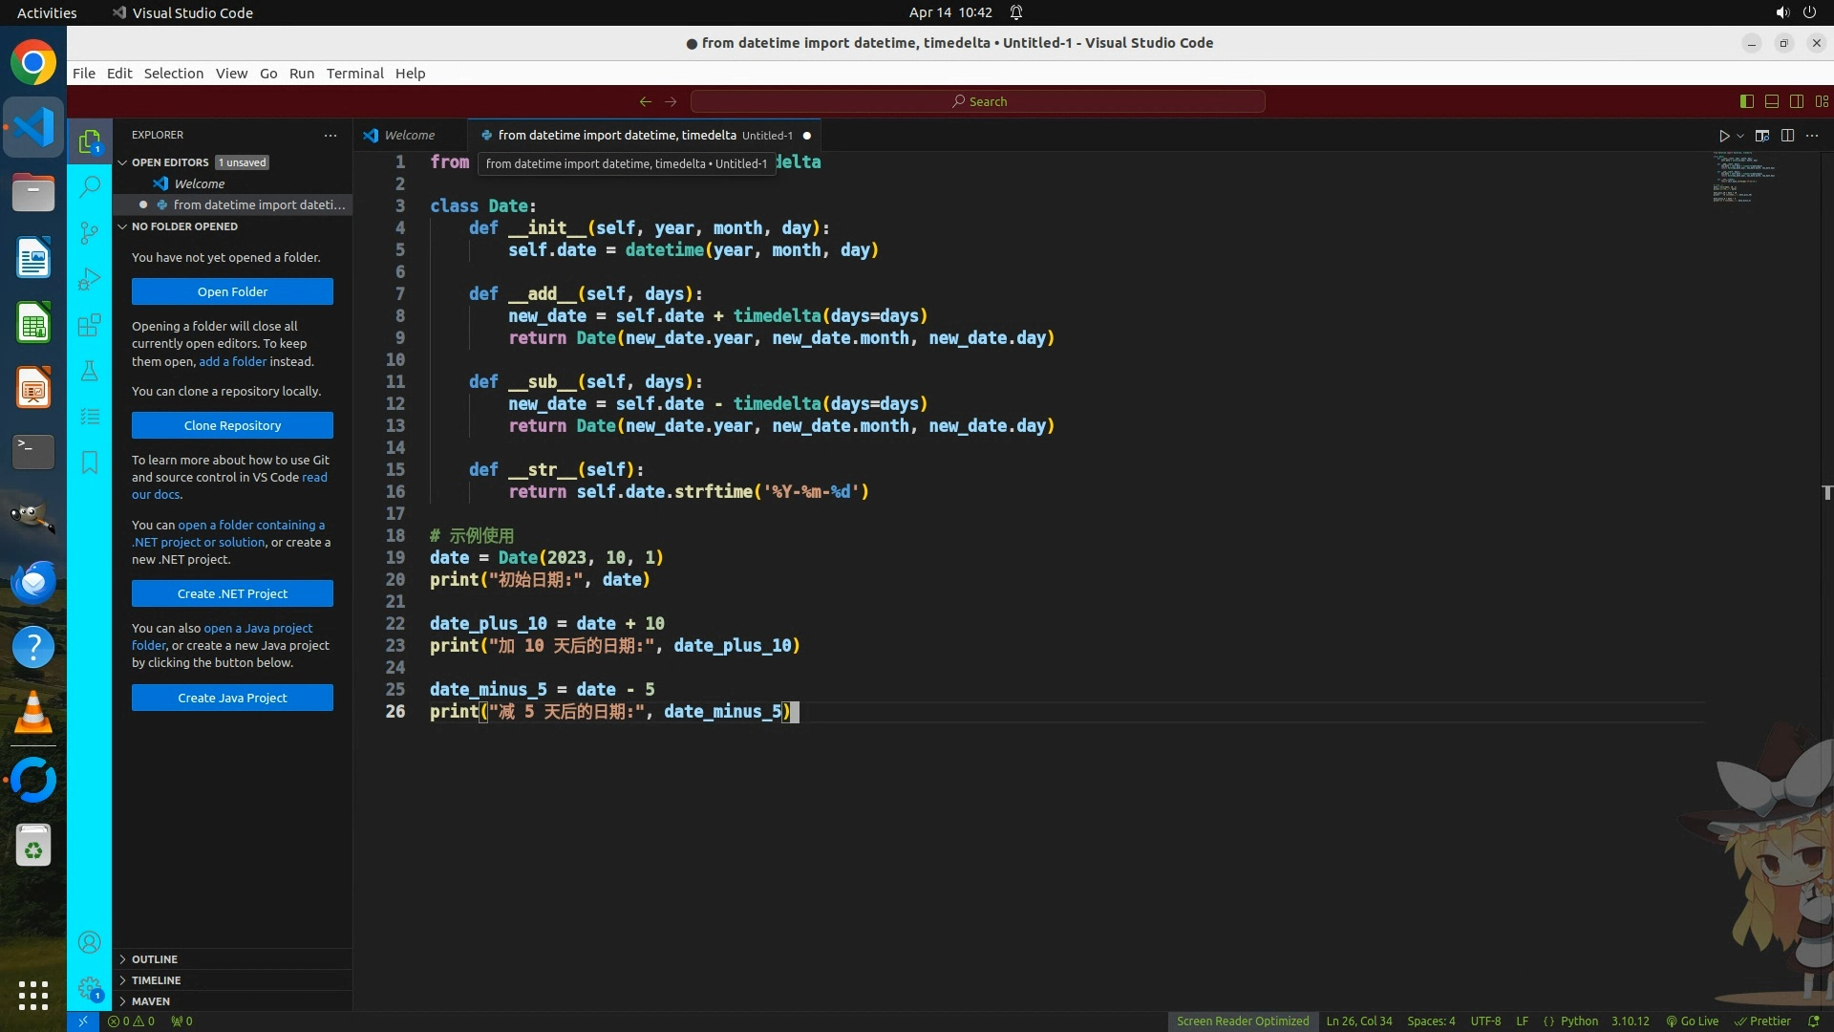Open the Testing flask icon
The width and height of the screenshot is (1834, 1032).
coord(90,371)
